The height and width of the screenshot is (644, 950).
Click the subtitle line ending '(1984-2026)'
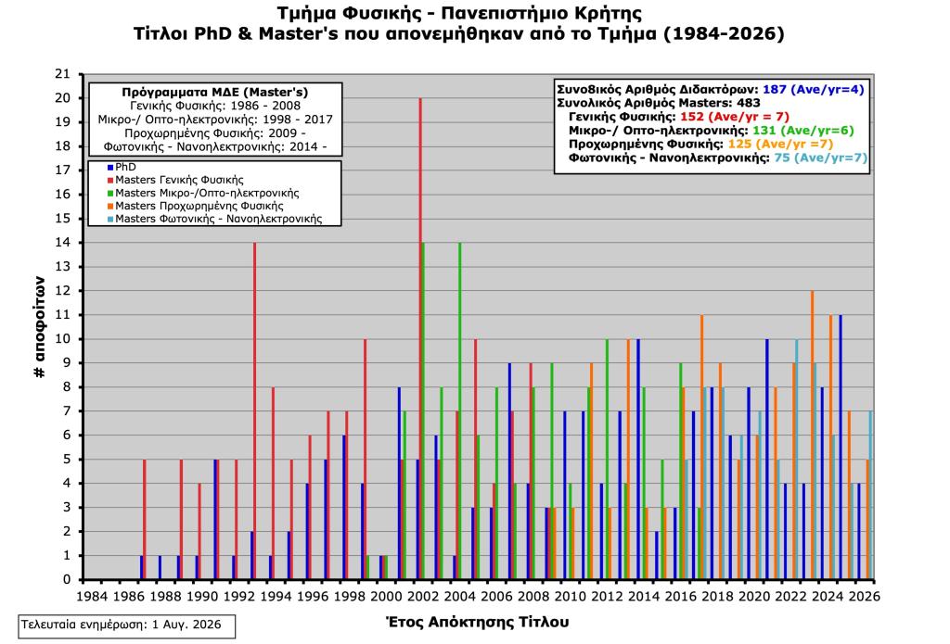(x=458, y=33)
